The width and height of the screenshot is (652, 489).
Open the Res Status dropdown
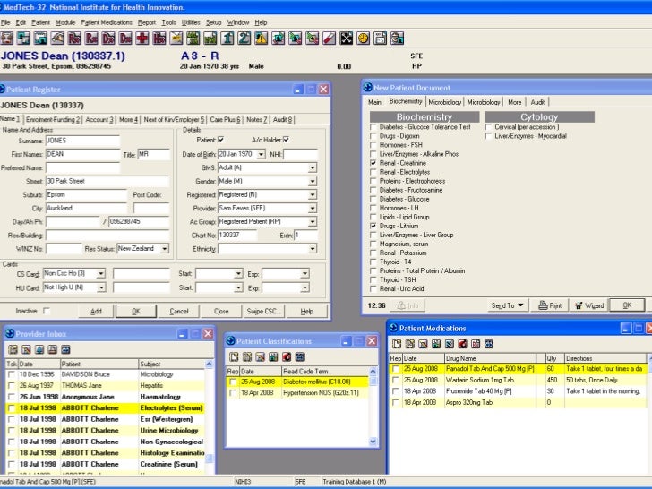click(x=165, y=249)
